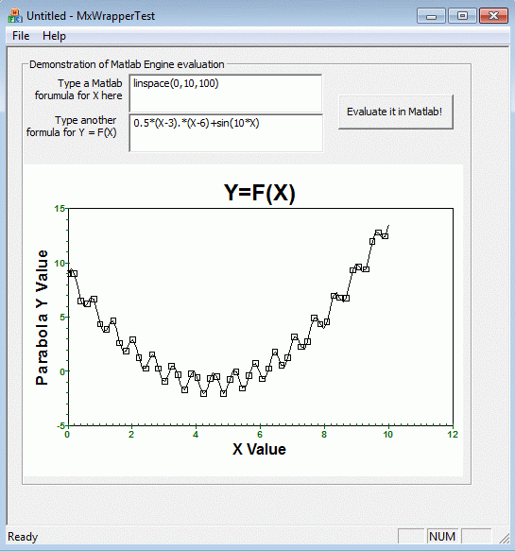Maximize the MxWrapperTest window
Viewport: 515px width, 551px height.
tap(462, 16)
